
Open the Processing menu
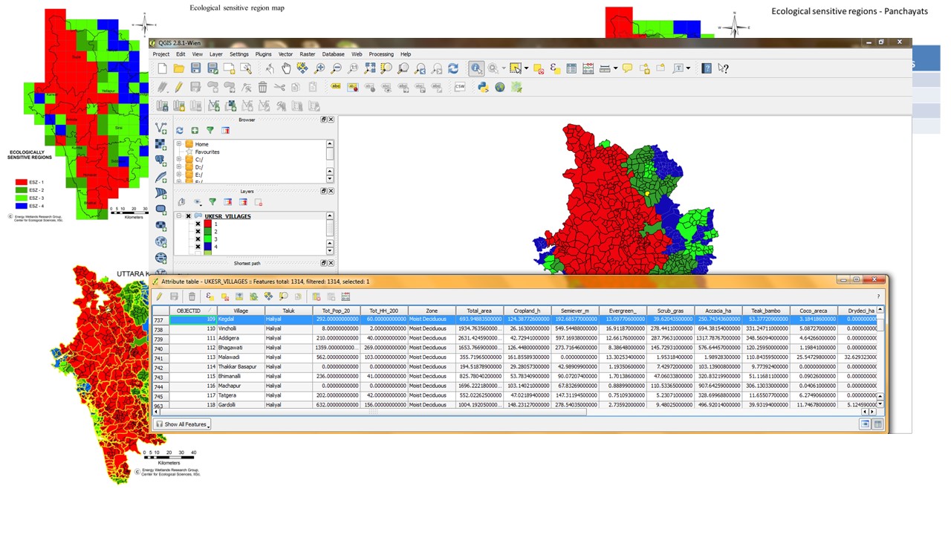point(381,54)
